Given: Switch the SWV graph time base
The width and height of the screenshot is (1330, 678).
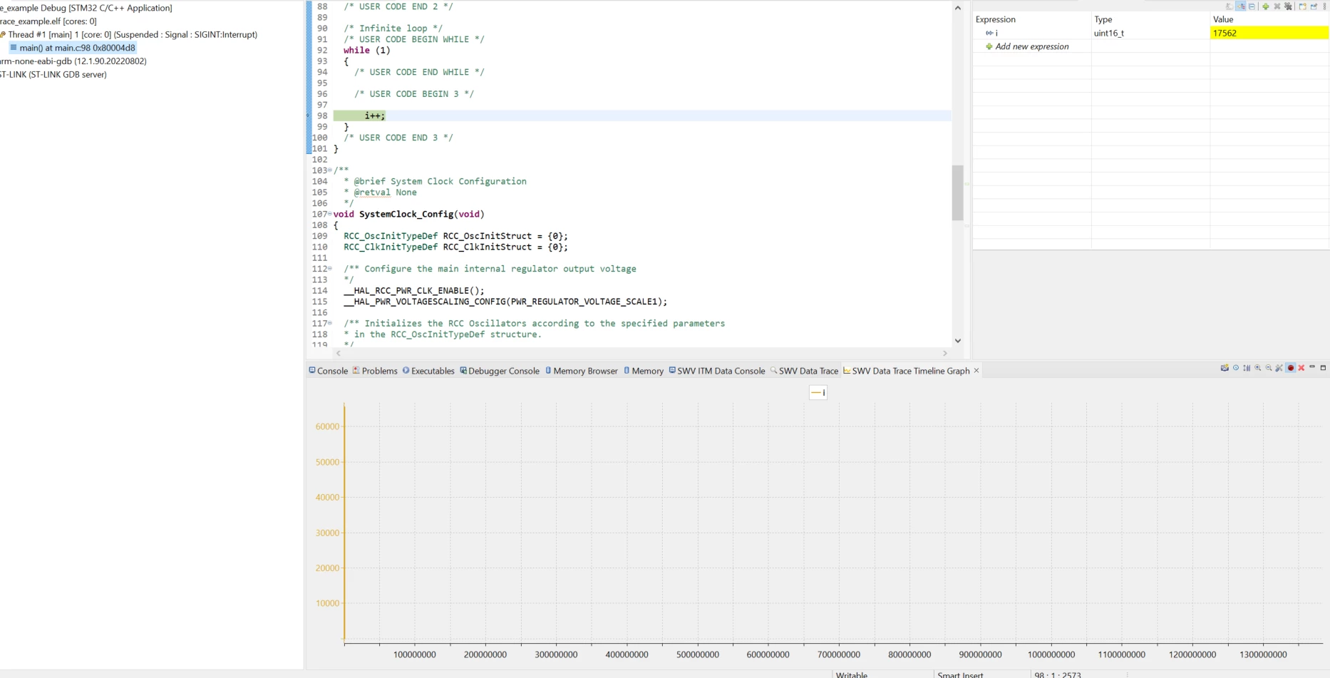Looking at the screenshot, I should [x=1236, y=368].
